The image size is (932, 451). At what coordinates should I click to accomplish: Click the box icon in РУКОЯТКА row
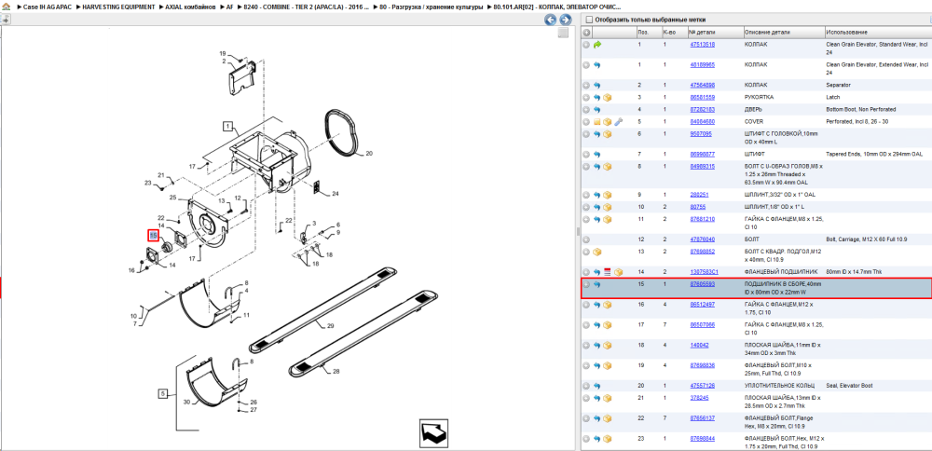608,98
